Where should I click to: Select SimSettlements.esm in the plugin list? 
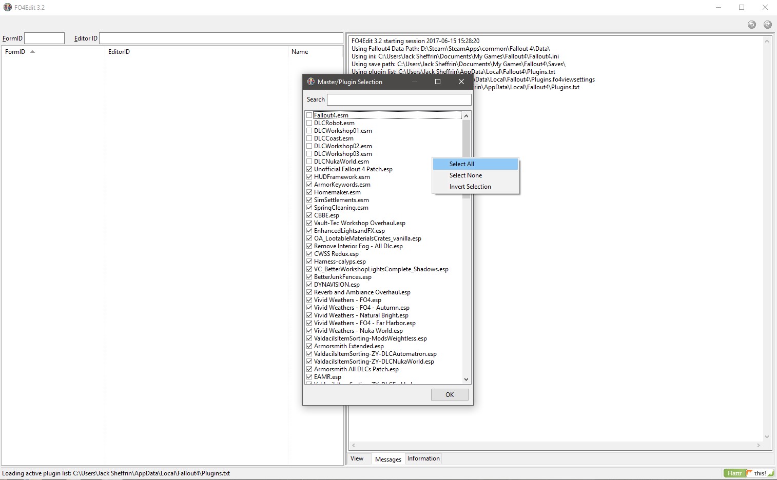coord(341,200)
